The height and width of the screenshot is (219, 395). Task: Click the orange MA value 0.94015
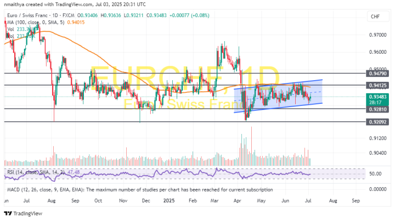pos(76,23)
